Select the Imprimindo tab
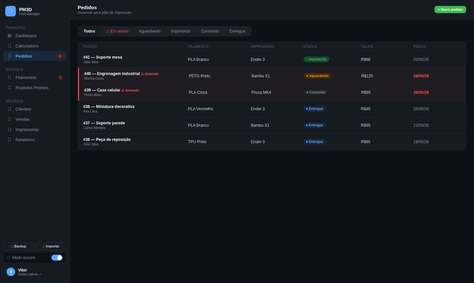The width and height of the screenshot is (474, 283). [x=181, y=31]
